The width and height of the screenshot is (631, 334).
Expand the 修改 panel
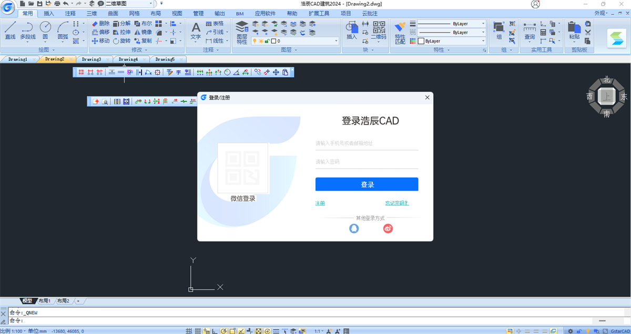[139, 50]
